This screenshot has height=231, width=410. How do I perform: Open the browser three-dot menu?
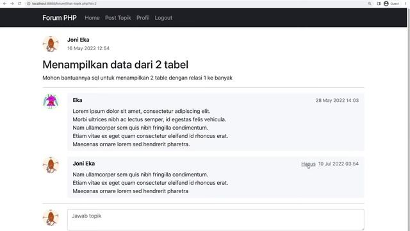click(406, 4)
